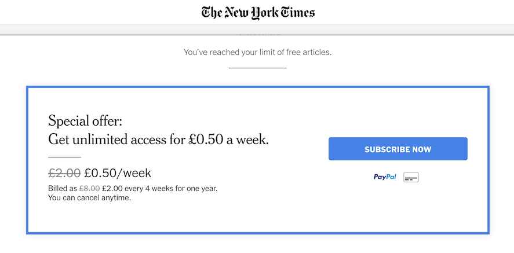Click the PayPal payment icon
Viewport: 514px width, 253px height.
tap(385, 177)
